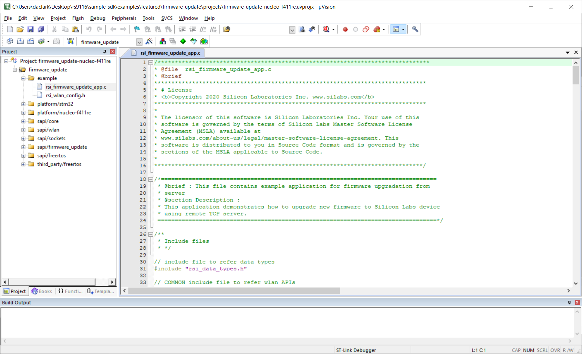This screenshot has width=582, height=354.
Task: Open the target selection dropdown arrow
Action: pos(139,42)
